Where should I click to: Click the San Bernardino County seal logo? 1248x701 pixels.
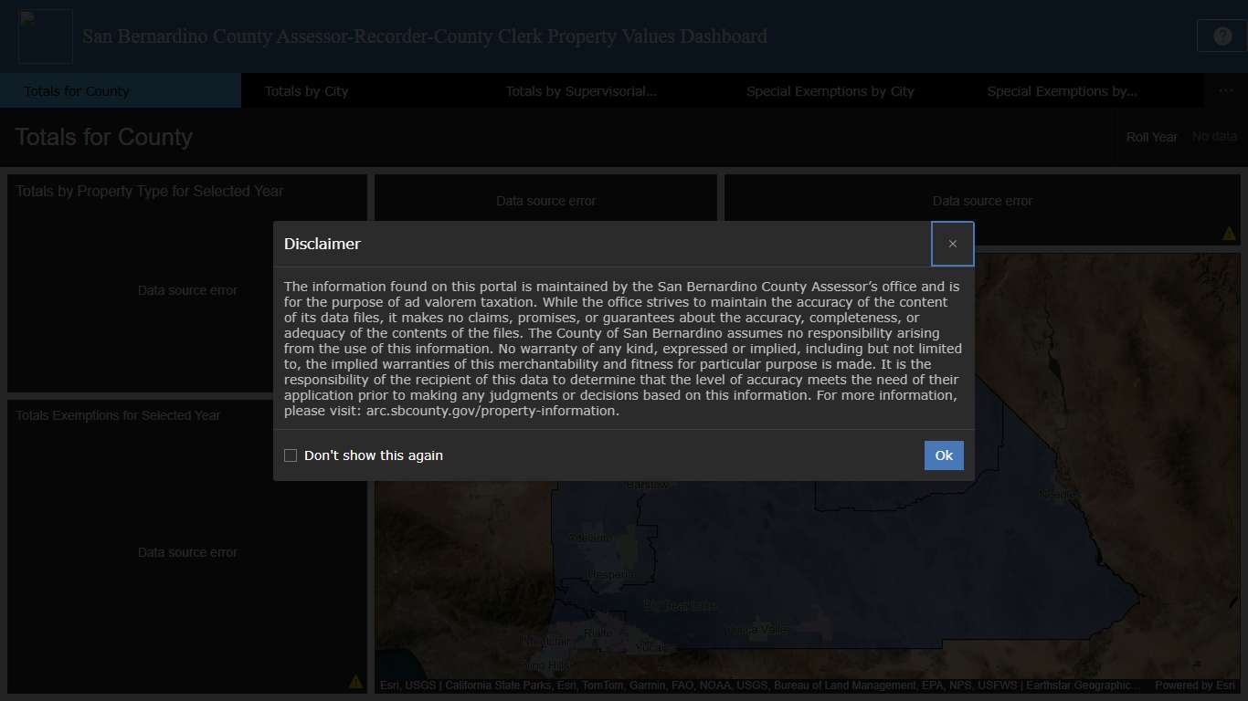click(45, 35)
